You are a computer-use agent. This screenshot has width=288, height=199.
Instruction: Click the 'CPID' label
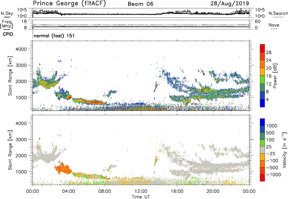tap(8, 34)
